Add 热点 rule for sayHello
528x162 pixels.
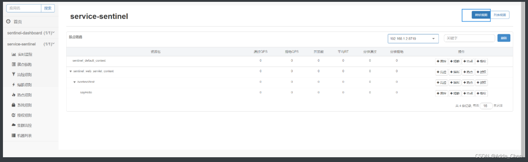click(468, 93)
